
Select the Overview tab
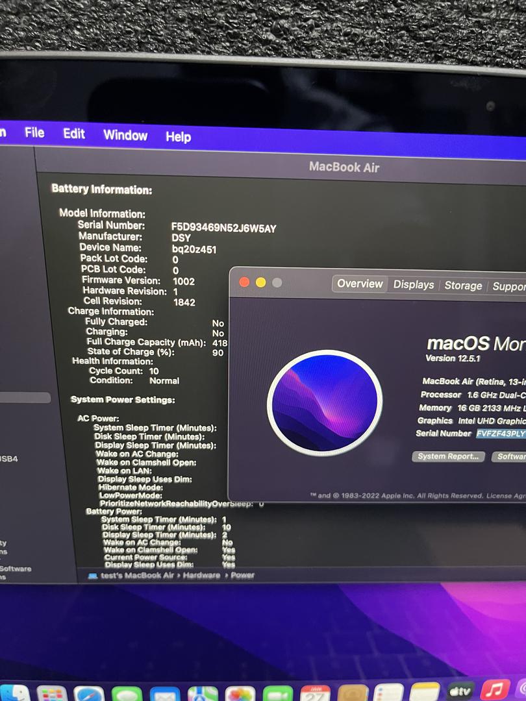tap(360, 284)
